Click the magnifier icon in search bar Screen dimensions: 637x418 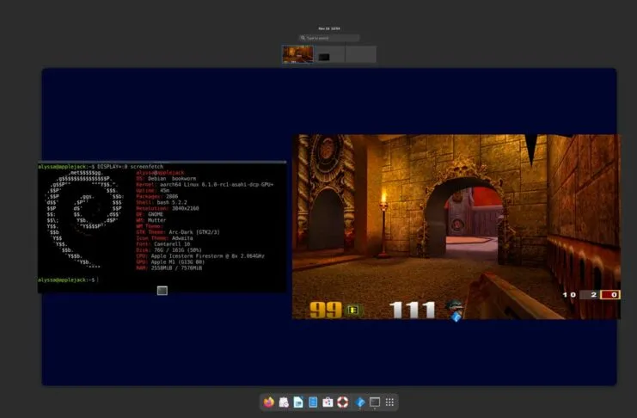[303, 38]
